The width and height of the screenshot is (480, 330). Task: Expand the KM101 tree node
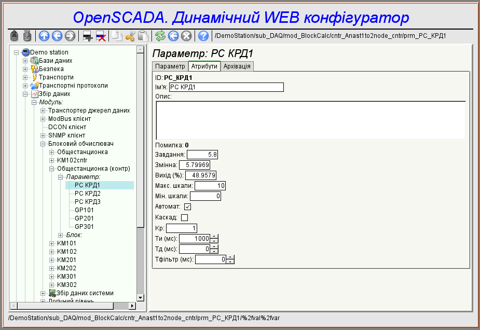(51, 243)
